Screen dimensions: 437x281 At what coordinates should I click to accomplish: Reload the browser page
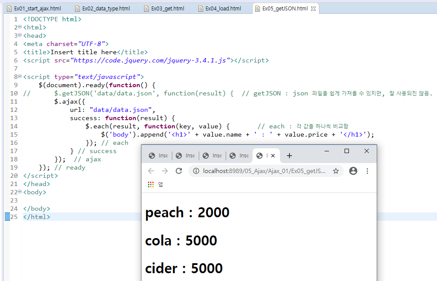coord(179,171)
